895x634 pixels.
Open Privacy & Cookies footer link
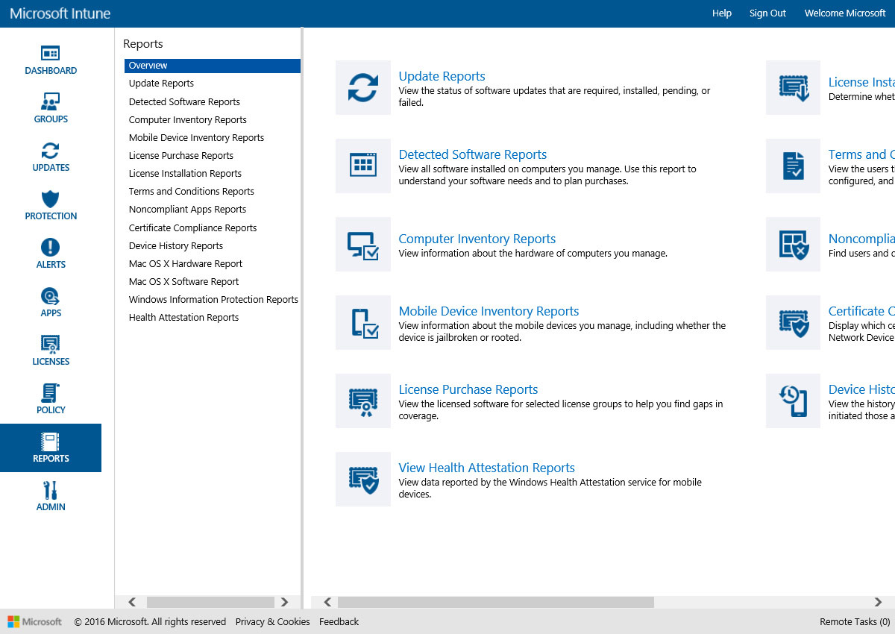(272, 621)
